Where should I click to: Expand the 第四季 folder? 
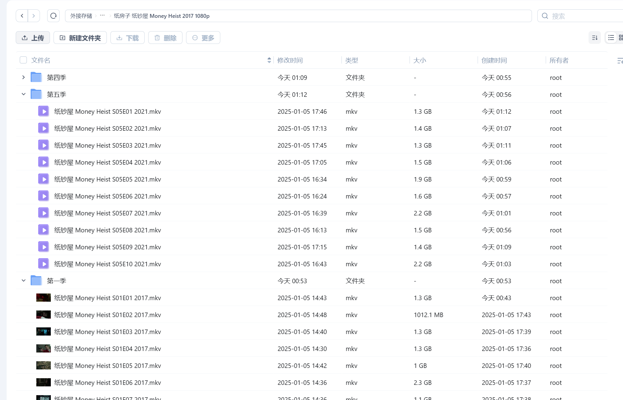pos(23,77)
